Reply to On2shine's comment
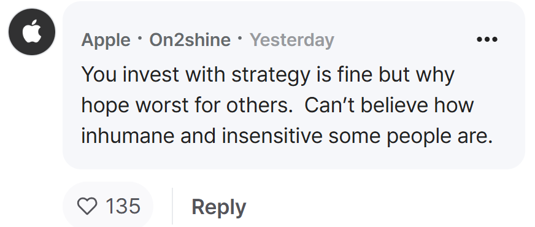The height and width of the screenshot is (227, 535). [218, 207]
